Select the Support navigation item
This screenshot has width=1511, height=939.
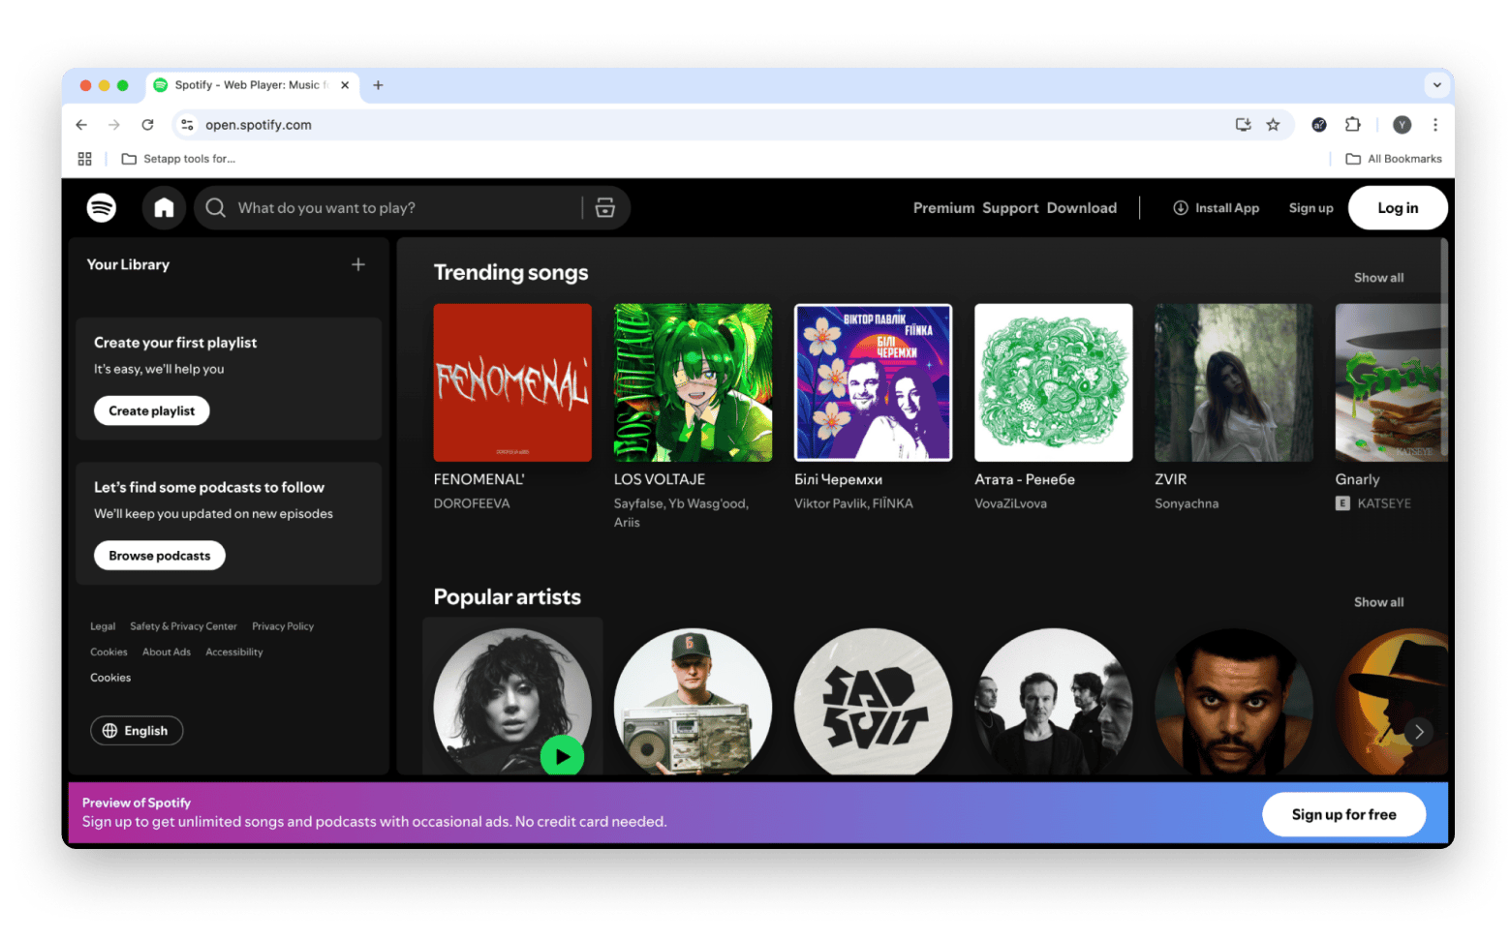1010,208
